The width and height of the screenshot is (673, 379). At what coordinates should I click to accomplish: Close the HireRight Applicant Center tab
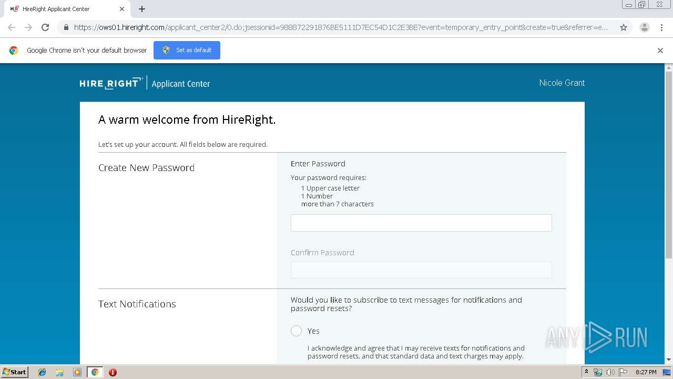tap(122, 9)
